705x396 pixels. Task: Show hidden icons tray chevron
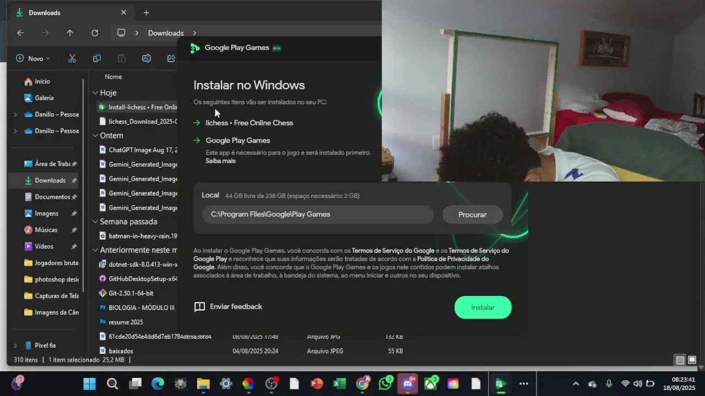tap(576, 383)
